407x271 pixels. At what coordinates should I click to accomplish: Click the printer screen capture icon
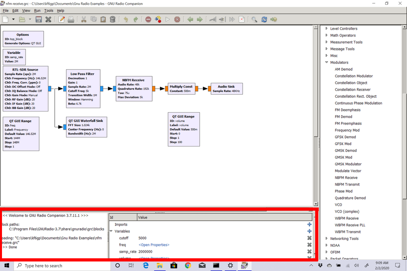point(71,19)
